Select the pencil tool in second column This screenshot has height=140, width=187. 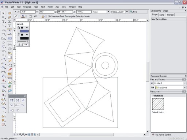pyautogui.click(x=9, y=61)
